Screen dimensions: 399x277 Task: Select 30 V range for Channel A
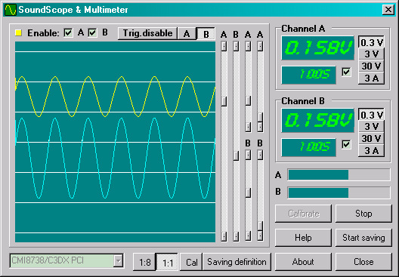[371, 66]
